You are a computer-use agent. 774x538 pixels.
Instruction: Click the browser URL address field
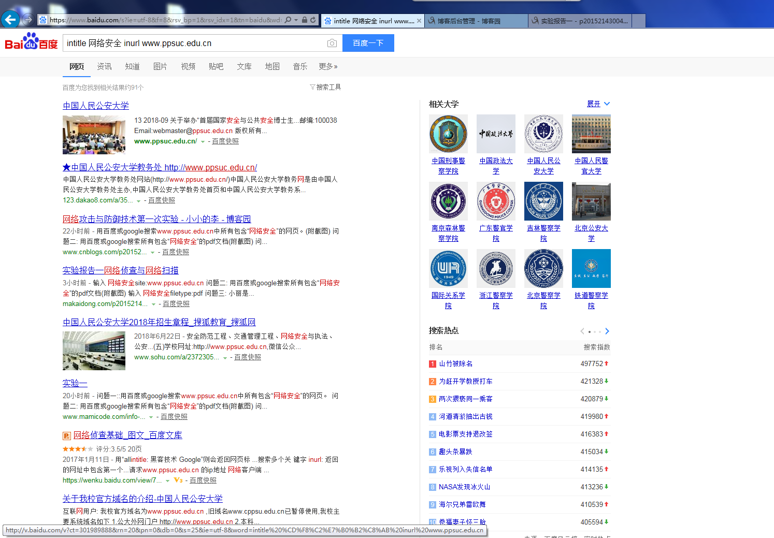tap(165, 20)
